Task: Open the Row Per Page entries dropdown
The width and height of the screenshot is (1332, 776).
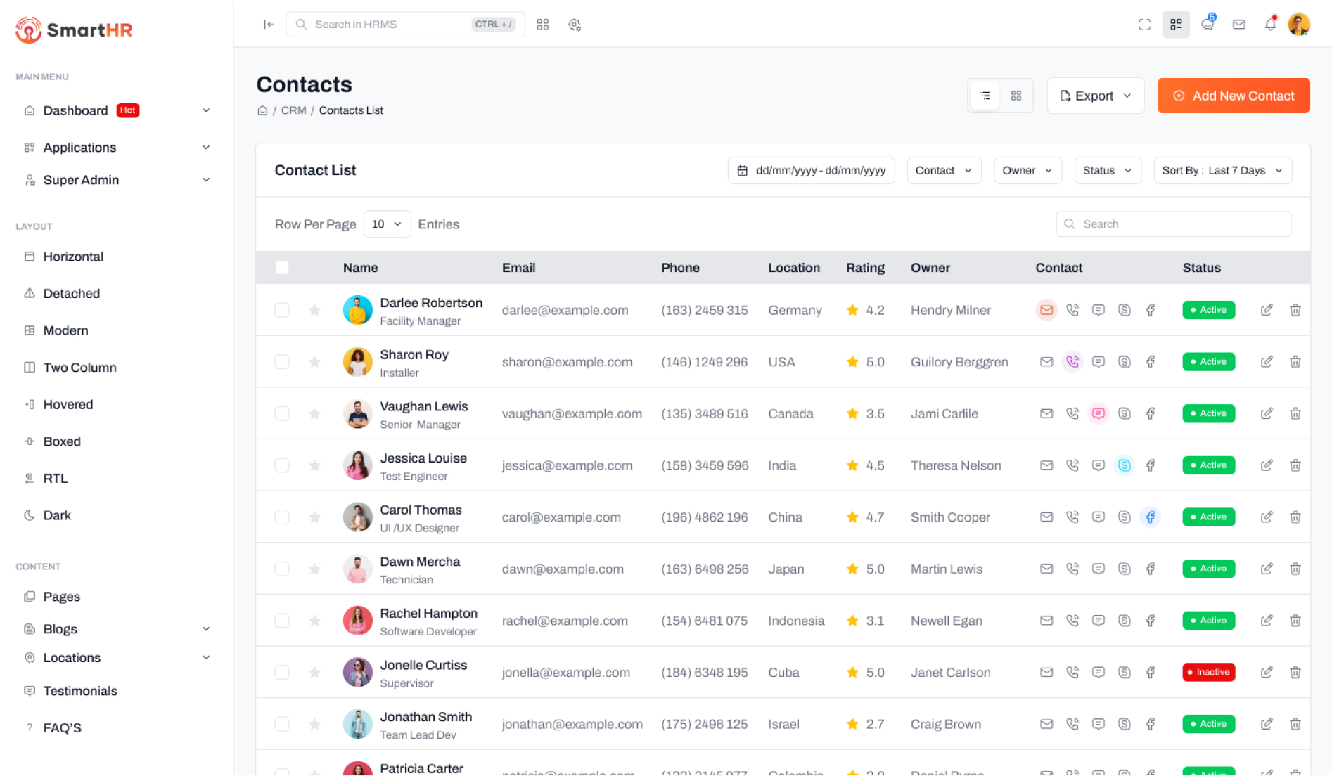Action: coord(387,224)
